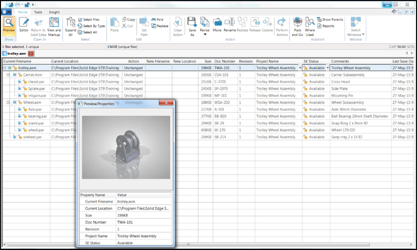The height and width of the screenshot is (250, 417).
Task: Click the Move action icon
Action: [217, 25]
